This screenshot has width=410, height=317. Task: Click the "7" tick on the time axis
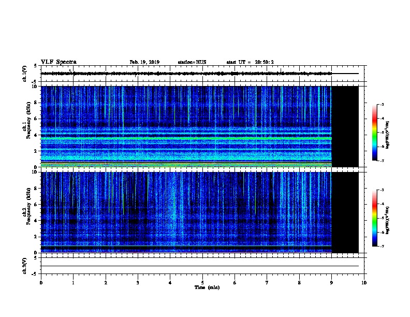[x=267, y=283]
